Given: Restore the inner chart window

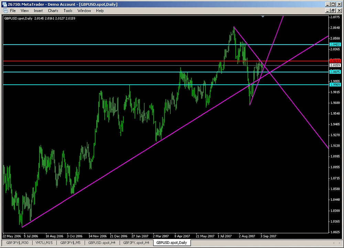Looking at the screenshot, I should click(x=333, y=11).
